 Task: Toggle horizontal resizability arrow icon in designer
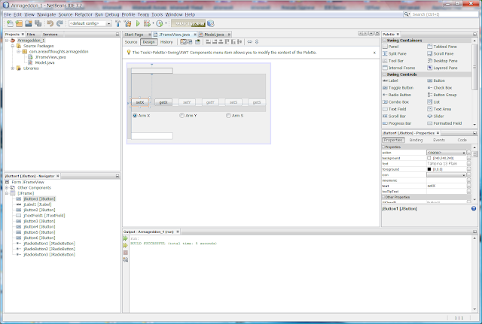[249, 42]
